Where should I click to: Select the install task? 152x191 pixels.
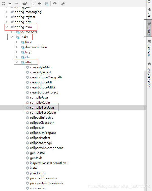pos(34,168)
